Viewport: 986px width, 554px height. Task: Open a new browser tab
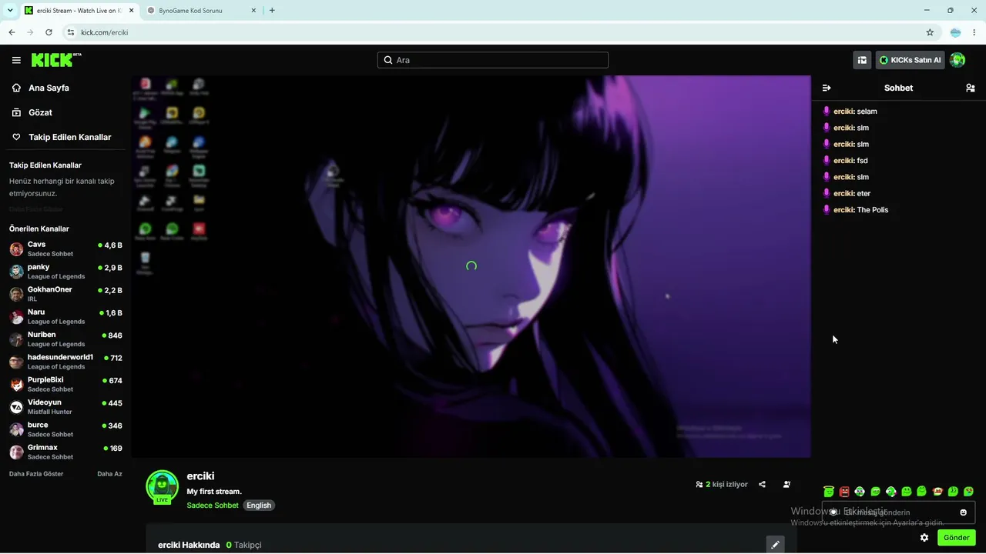pos(272,11)
